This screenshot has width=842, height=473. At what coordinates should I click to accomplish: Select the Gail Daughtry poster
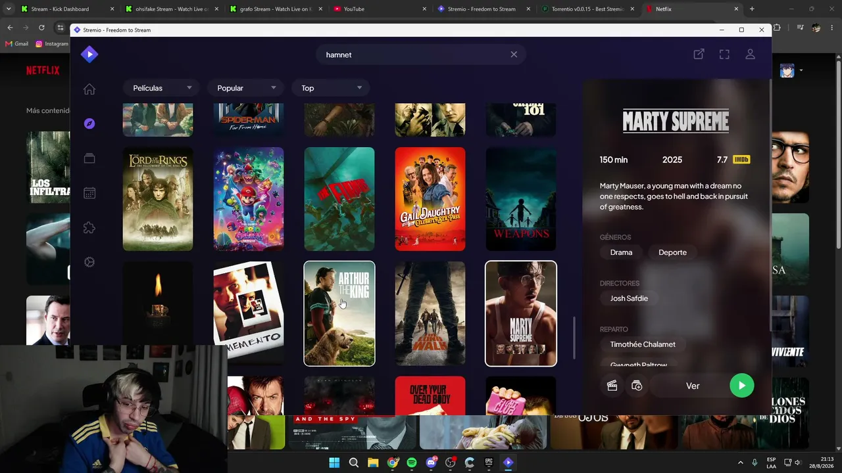click(430, 199)
